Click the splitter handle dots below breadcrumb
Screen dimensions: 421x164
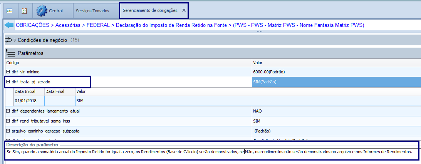[x=259, y=31]
